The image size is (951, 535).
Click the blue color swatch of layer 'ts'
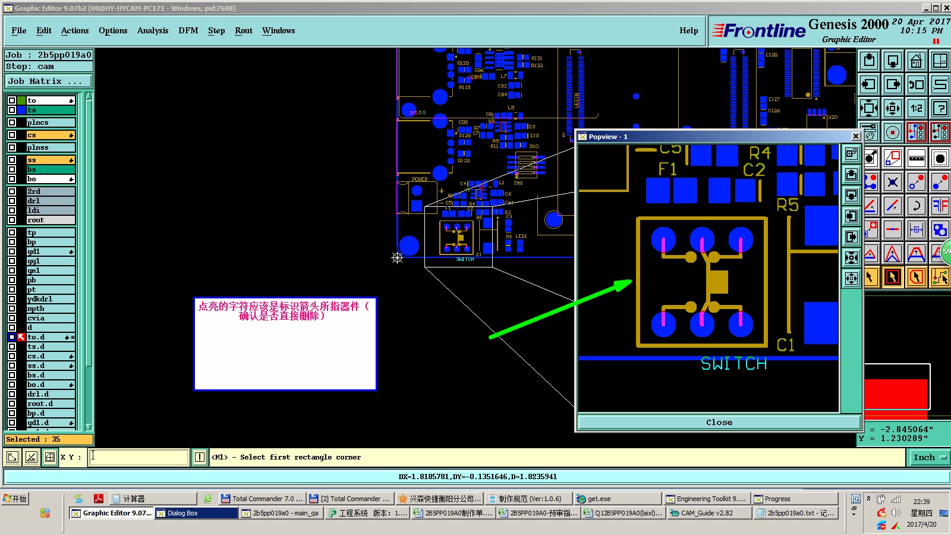pos(21,110)
